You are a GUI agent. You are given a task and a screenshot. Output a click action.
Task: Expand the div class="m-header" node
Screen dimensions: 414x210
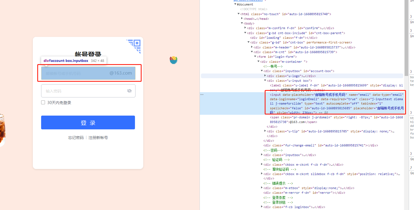click(252, 47)
